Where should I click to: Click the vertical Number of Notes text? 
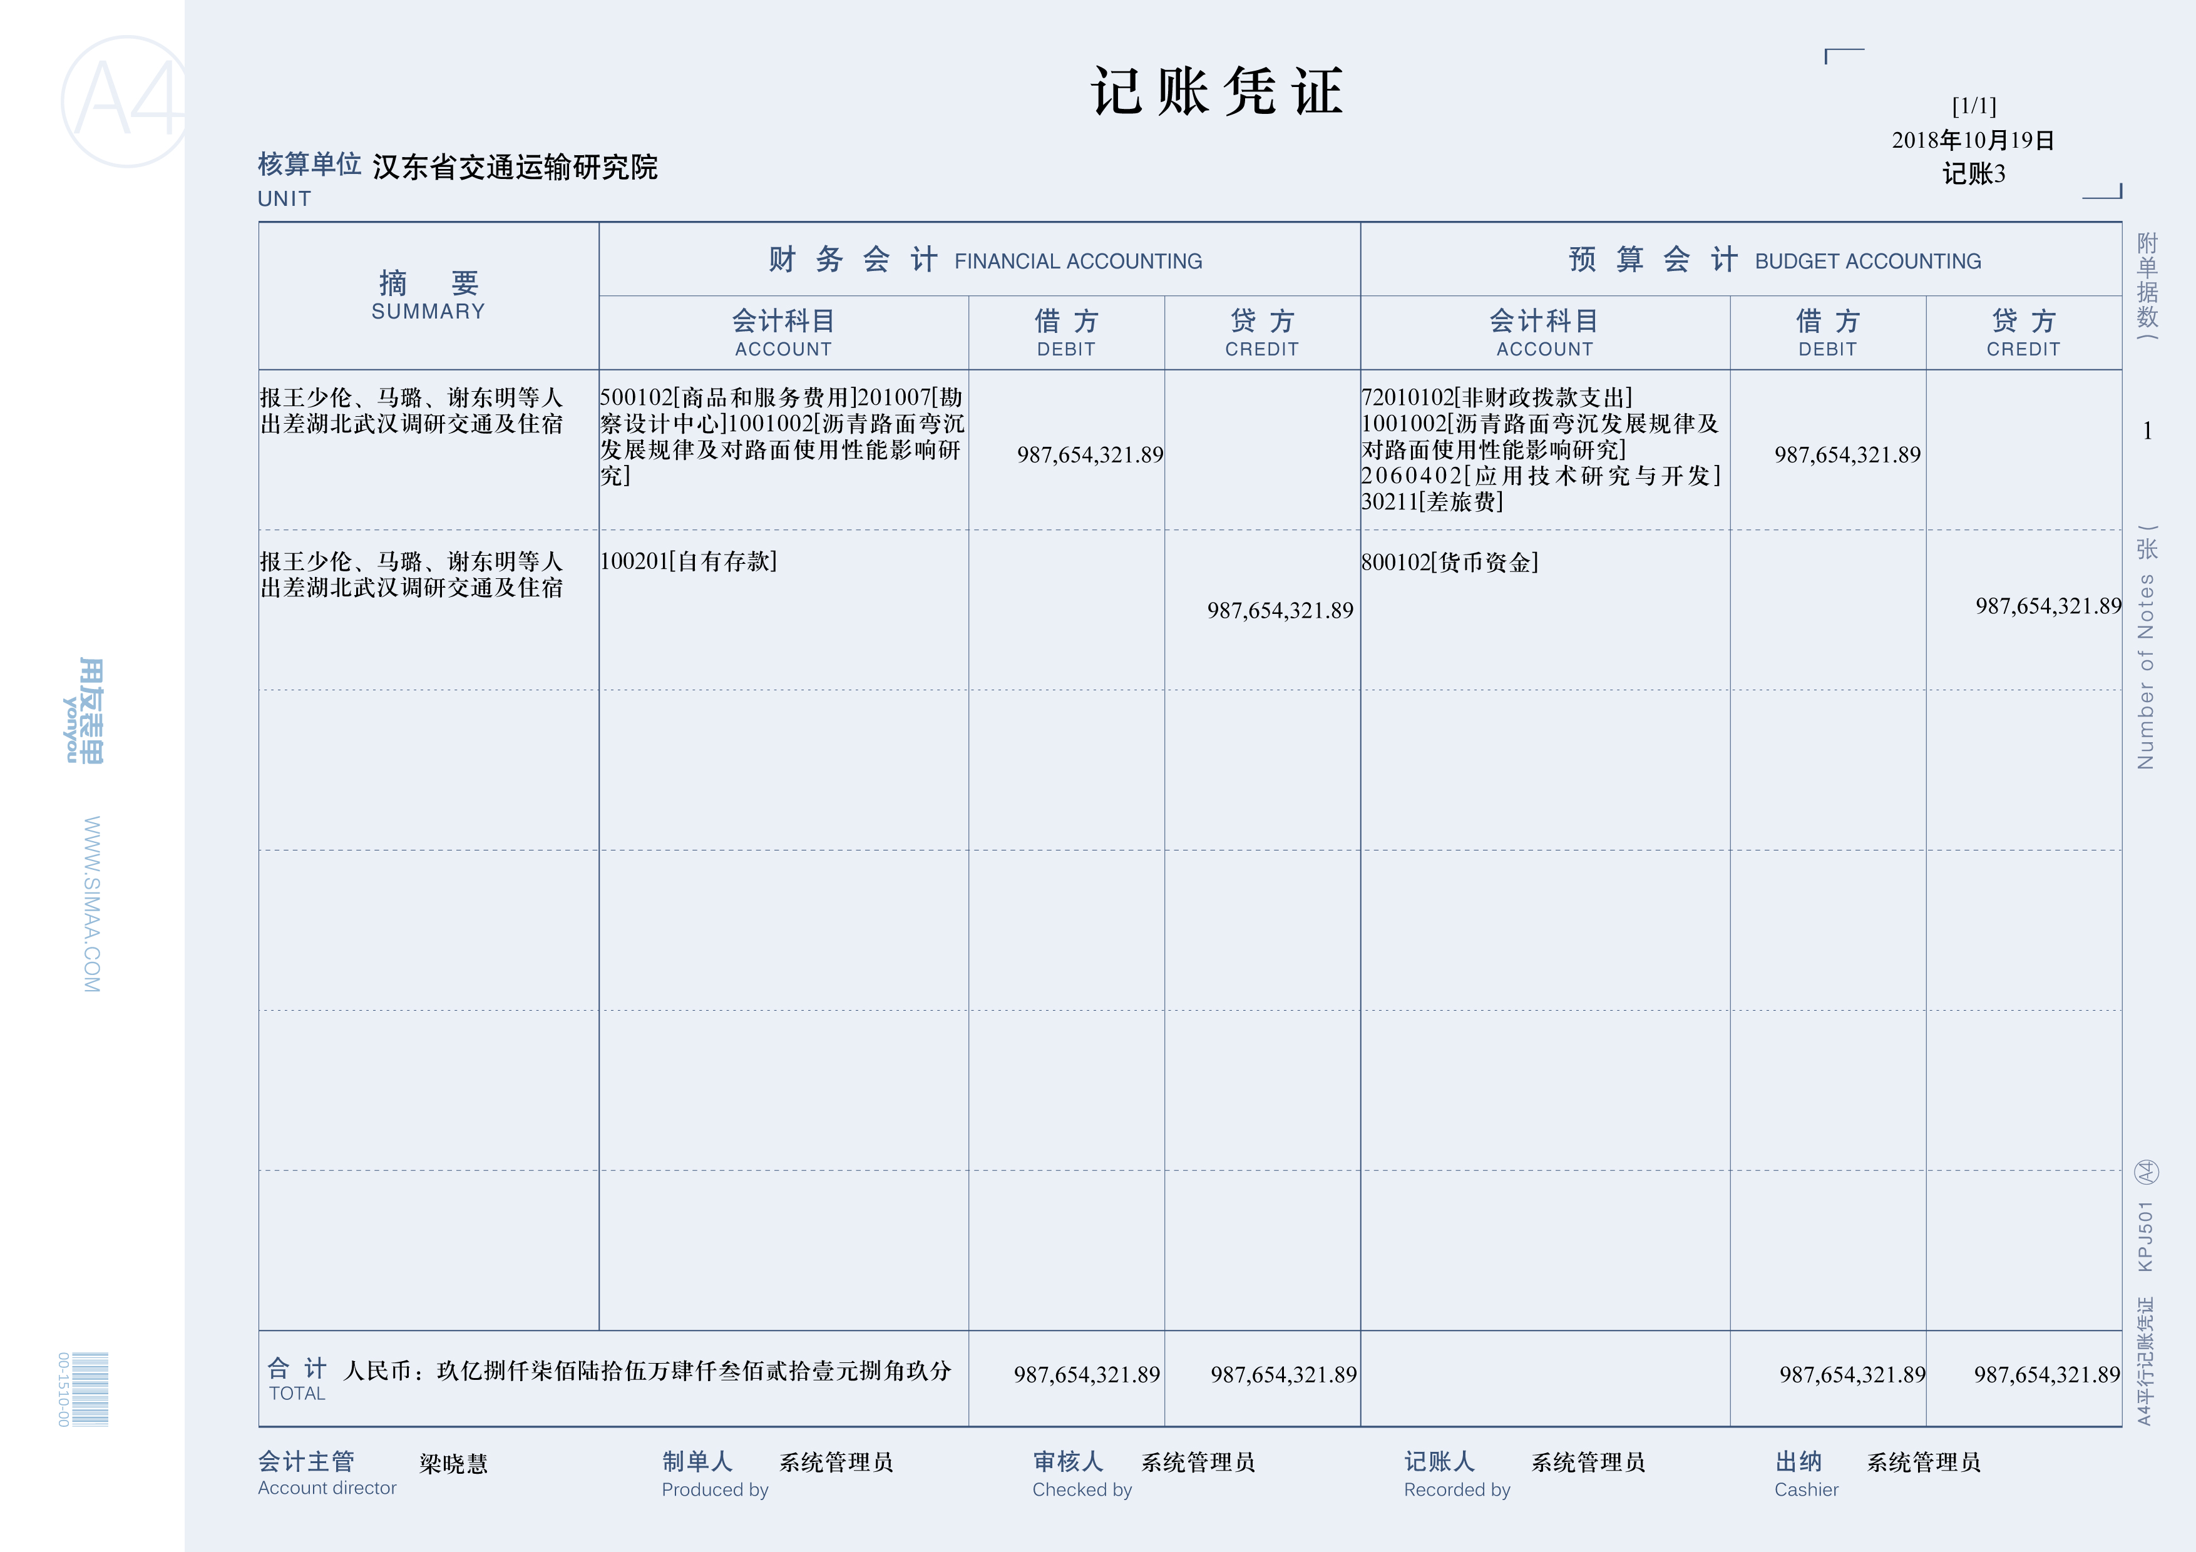[2147, 671]
